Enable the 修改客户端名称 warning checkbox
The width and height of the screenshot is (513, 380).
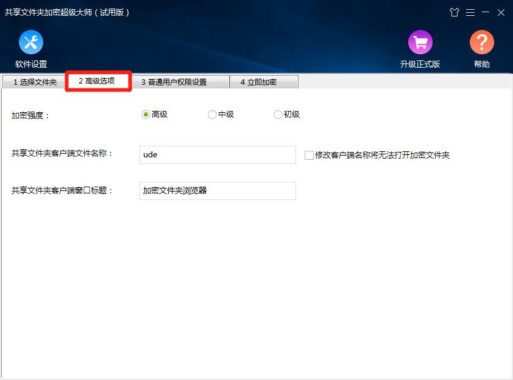point(308,155)
